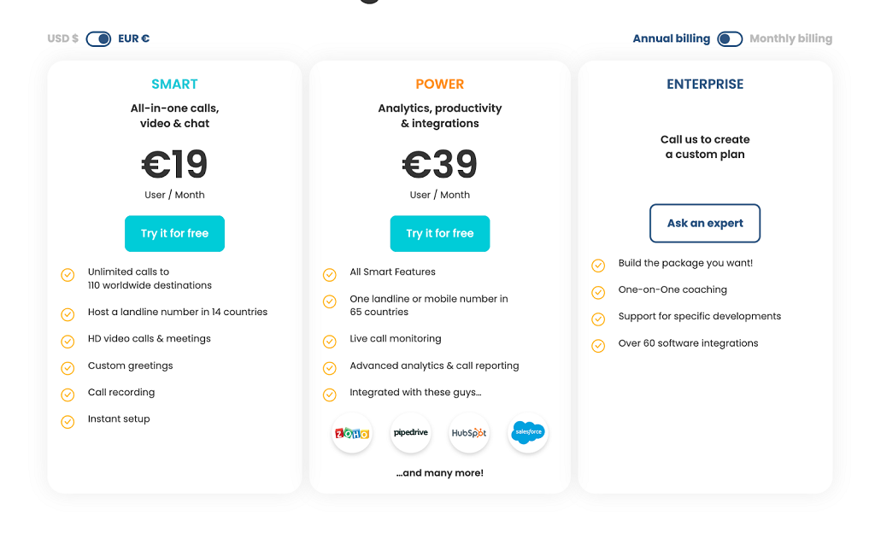Click the ENTERPRISE plan heading

coord(705,84)
